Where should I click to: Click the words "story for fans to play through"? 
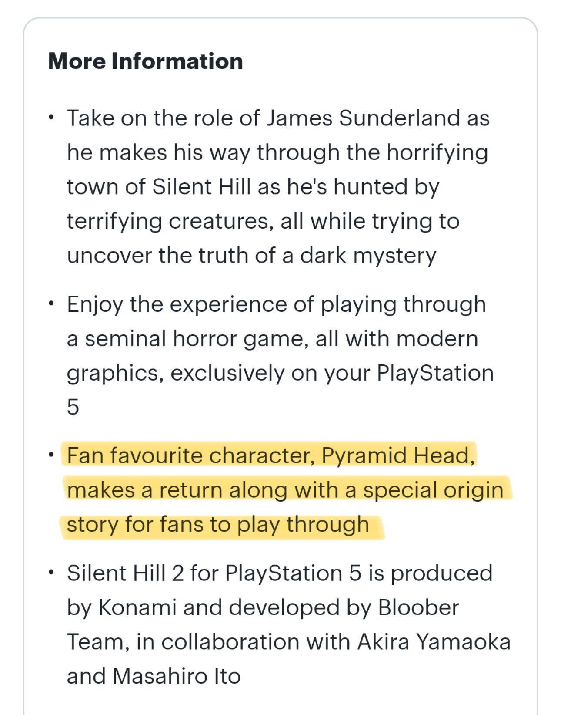coord(218,524)
